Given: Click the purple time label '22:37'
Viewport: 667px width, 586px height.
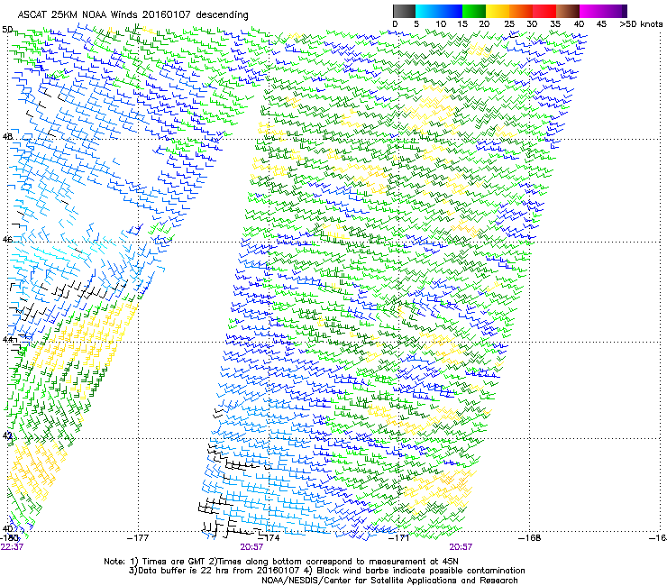Looking at the screenshot, I should [x=12, y=547].
